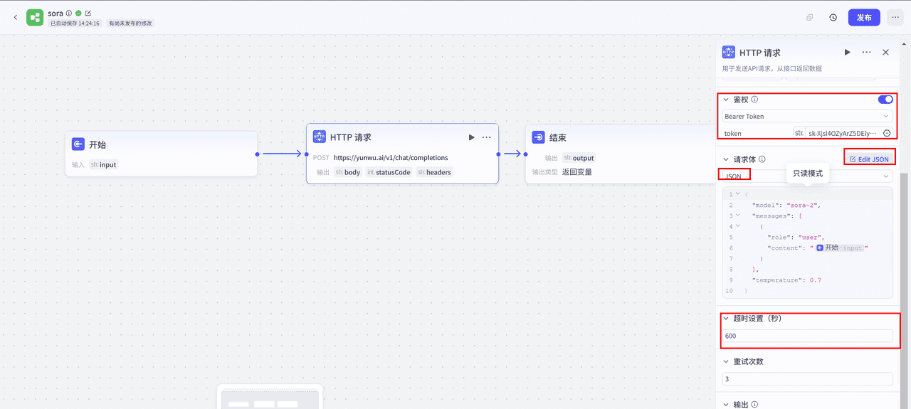
Task: Open the JSON body type dropdown
Action: click(807, 176)
